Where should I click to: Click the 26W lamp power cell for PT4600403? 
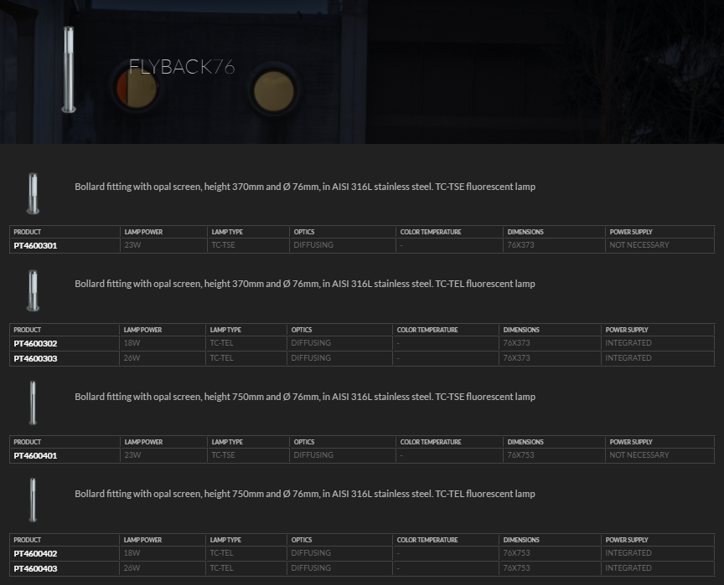[132, 568]
